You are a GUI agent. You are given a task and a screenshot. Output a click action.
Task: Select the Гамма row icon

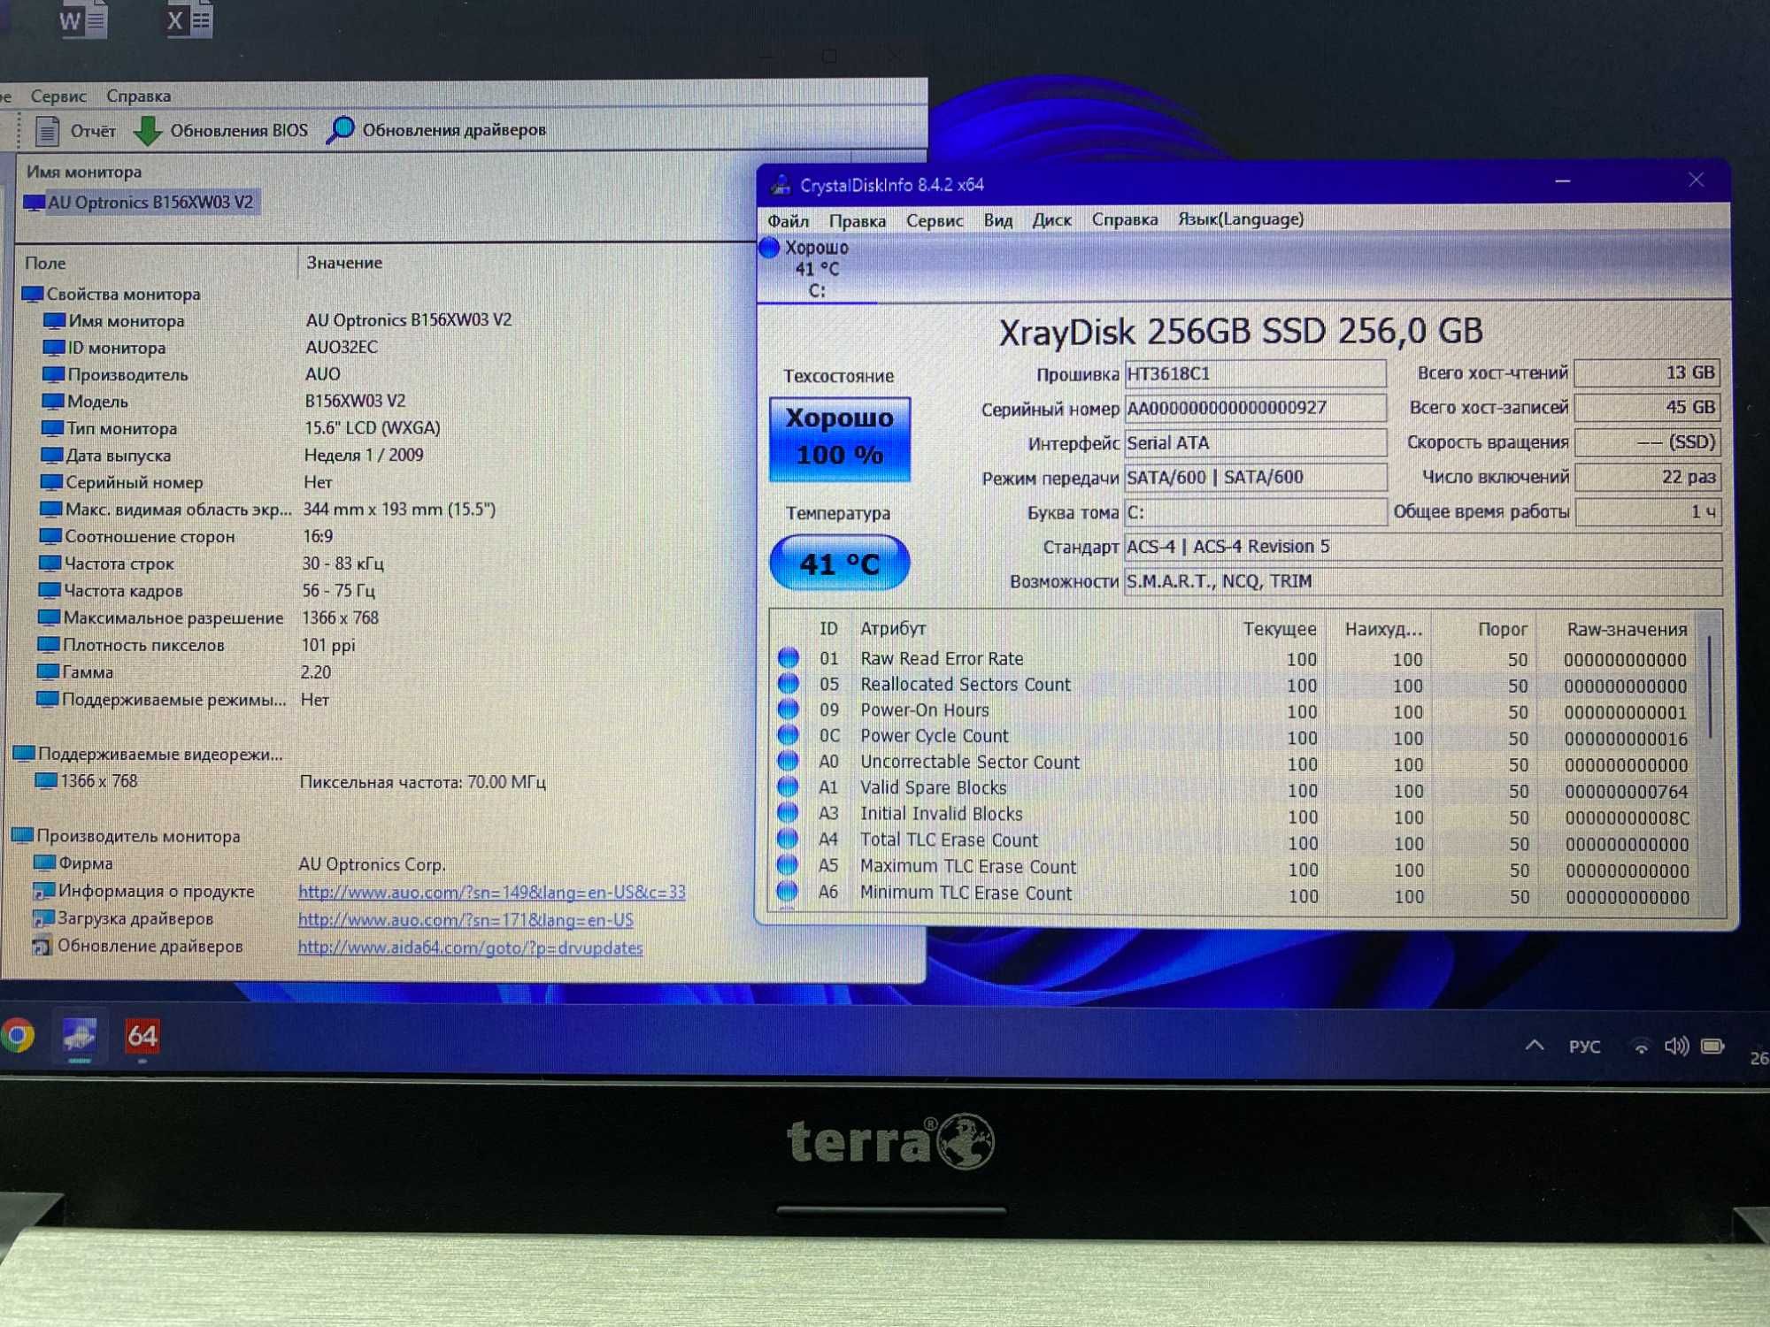pos(48,672)
